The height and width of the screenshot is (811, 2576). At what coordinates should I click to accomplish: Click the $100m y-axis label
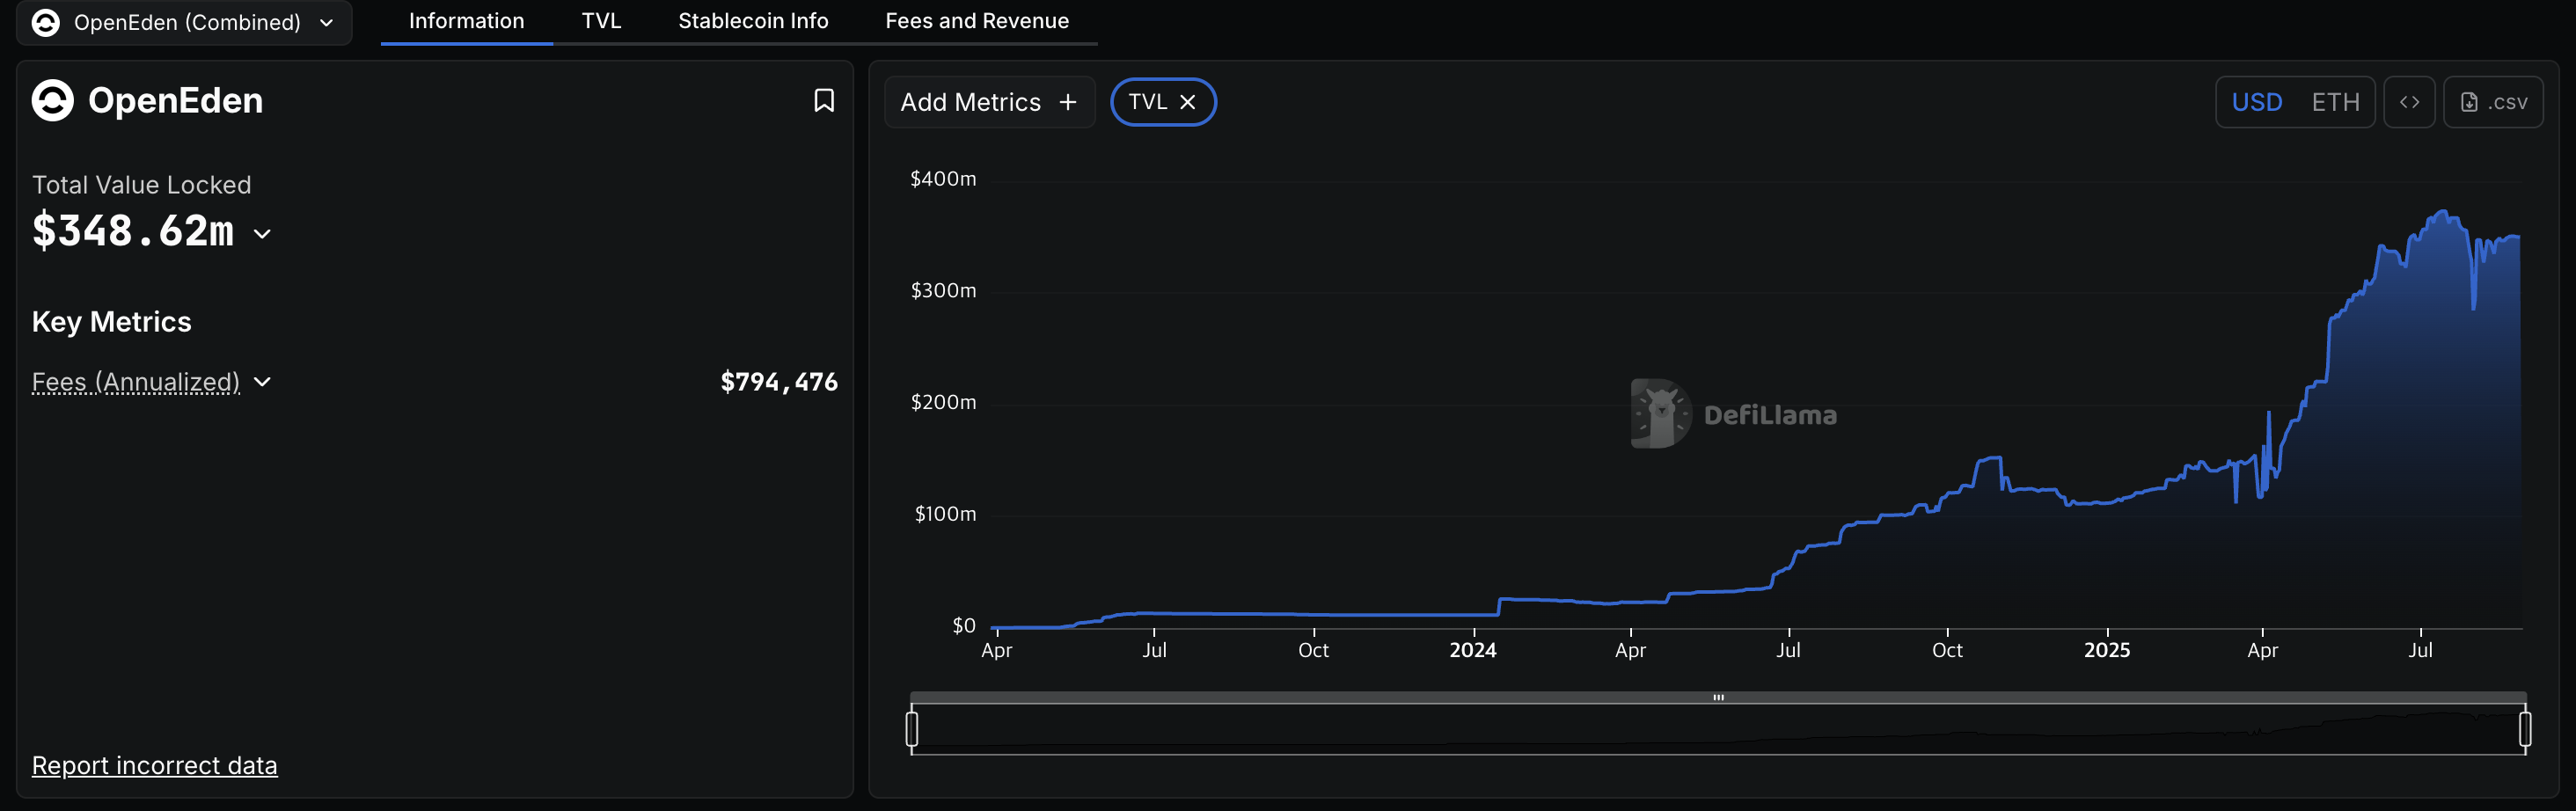click(x=945, y=514)
